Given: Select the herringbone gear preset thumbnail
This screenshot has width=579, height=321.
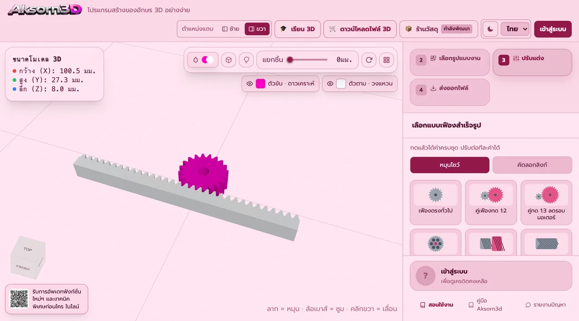Looking at the screenshot, I should [x=546, y=244].
